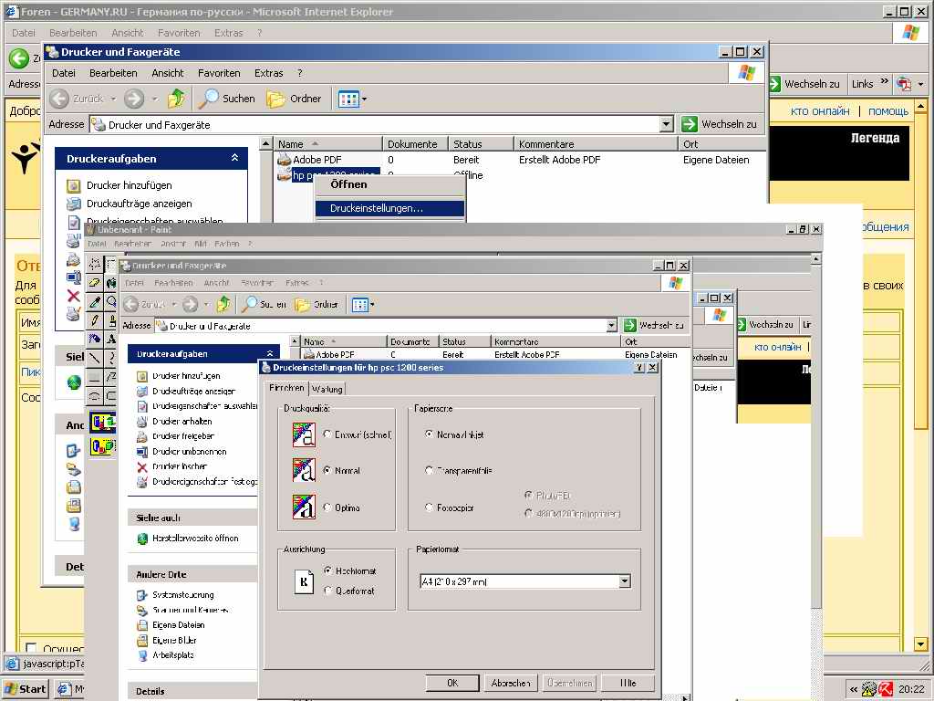
Task: Open the Favoriten menu in Internet Explorer
Action: click(179, 33)
